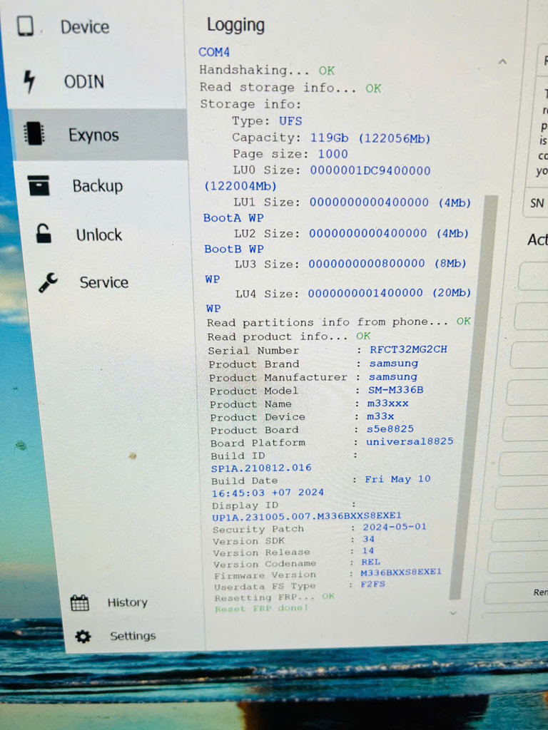Screen dimensions: 548x730
Task: Click the History calendar icon
Action: 79,603
